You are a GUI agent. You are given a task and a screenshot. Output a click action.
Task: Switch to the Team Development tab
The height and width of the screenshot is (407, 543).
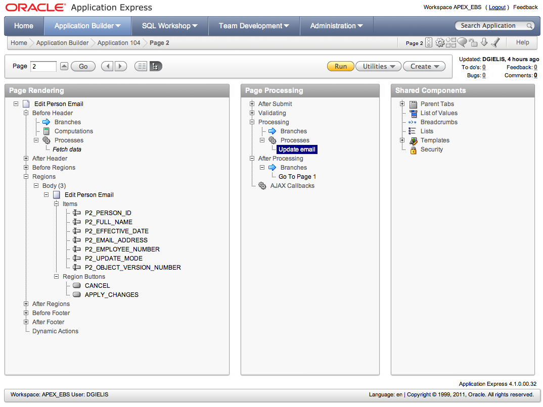[x=253, y=25]
